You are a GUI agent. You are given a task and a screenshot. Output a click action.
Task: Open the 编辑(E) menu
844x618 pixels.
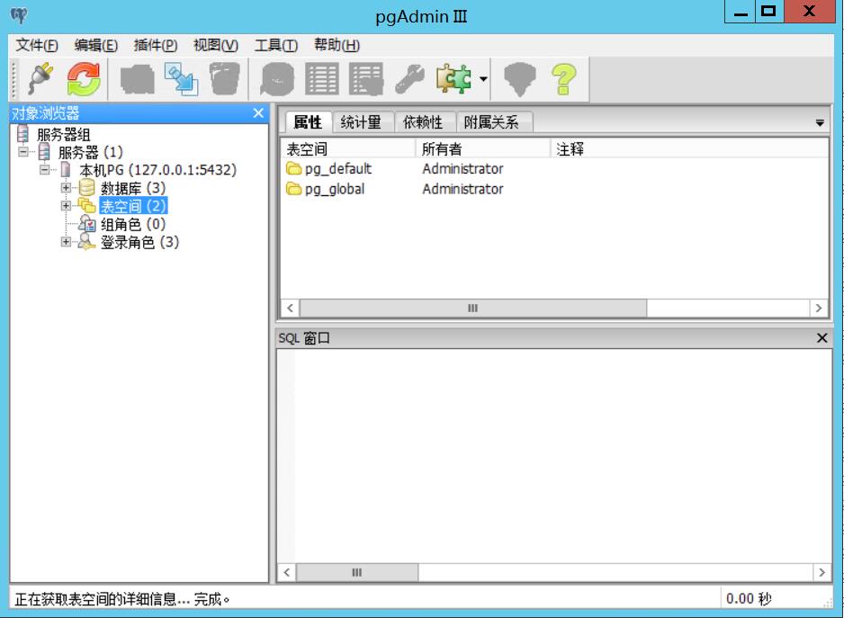click(95, 45)
